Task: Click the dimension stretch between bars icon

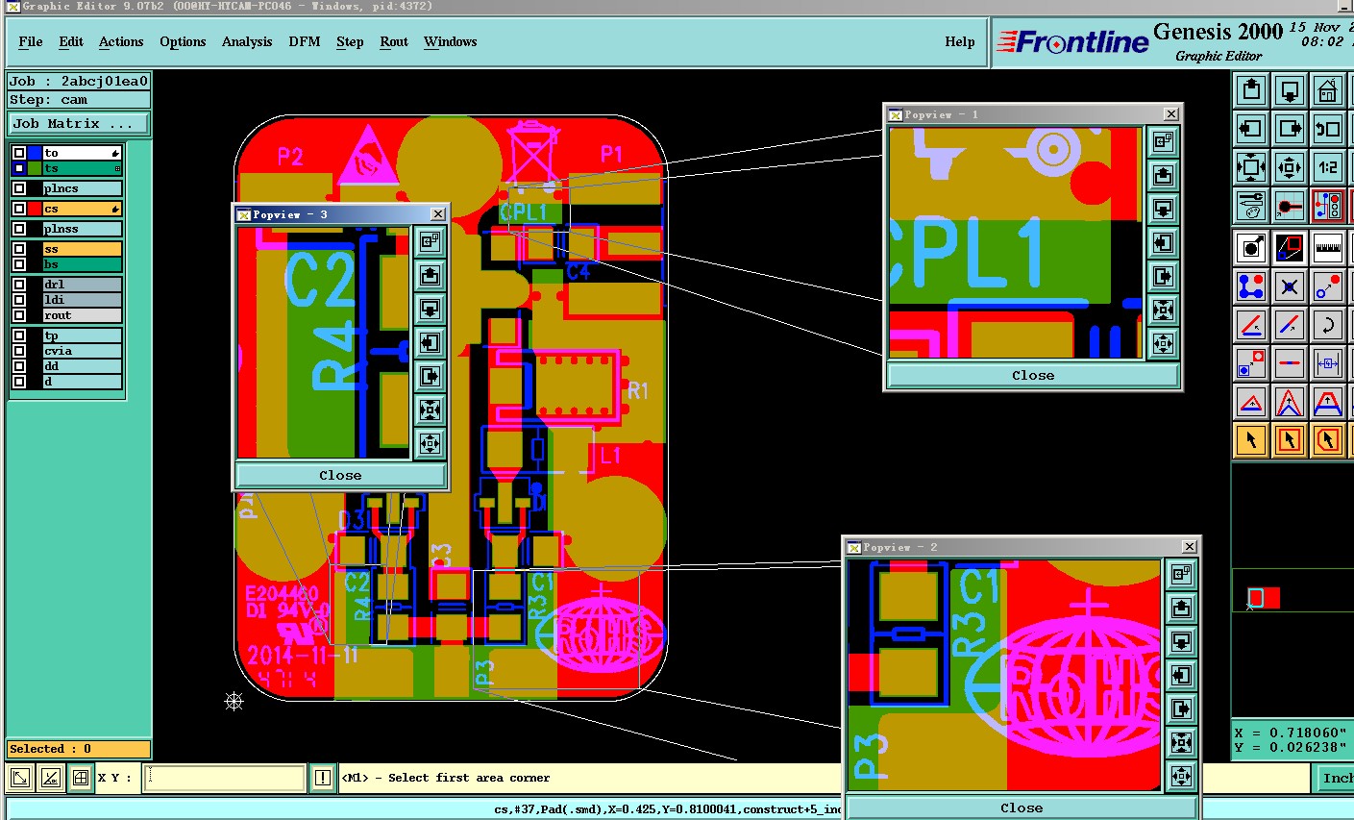Action: (1327, 363)
